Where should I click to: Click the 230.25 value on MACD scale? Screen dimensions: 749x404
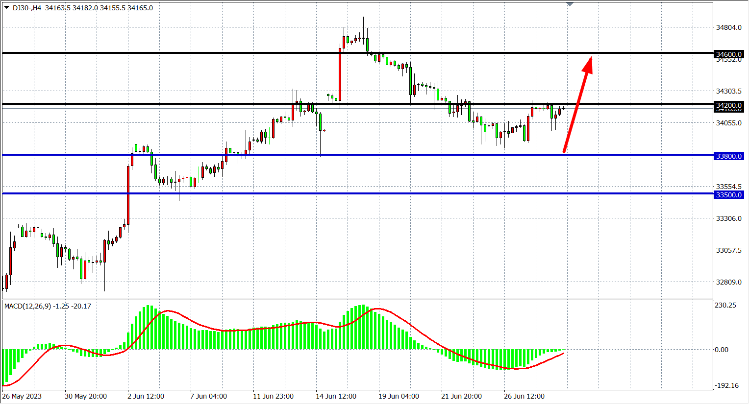pyautogui.click(x=725, y=305)
